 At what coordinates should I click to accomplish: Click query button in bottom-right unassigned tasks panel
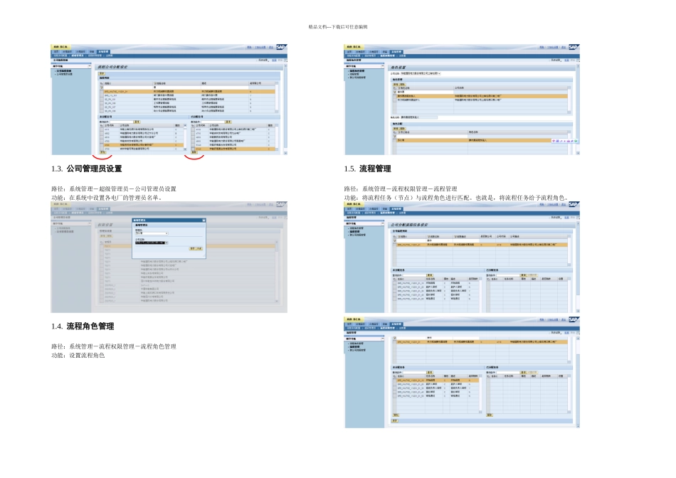tap(429, 373)
